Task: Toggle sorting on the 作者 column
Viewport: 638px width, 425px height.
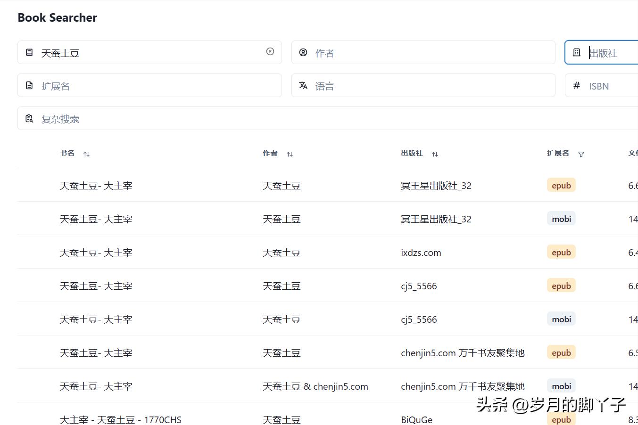Action: coord(290,153)
